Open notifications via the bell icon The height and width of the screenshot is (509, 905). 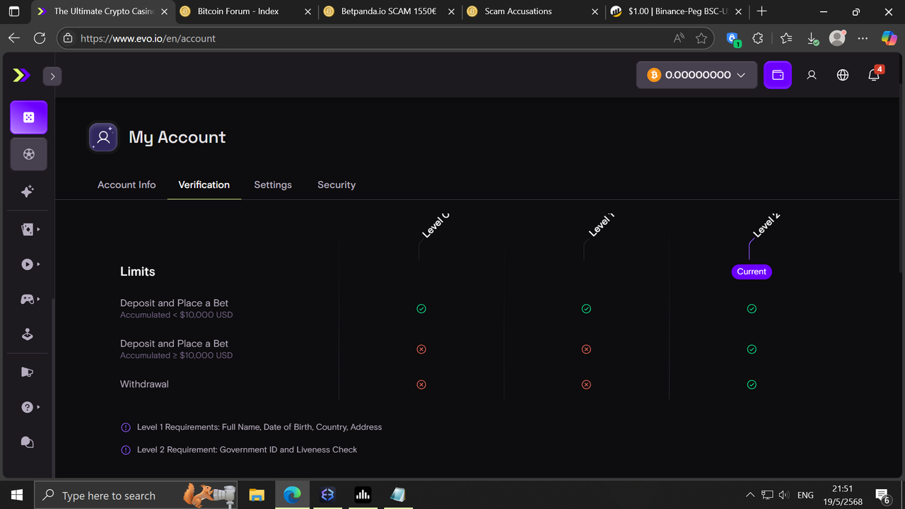tap(874, 74)
